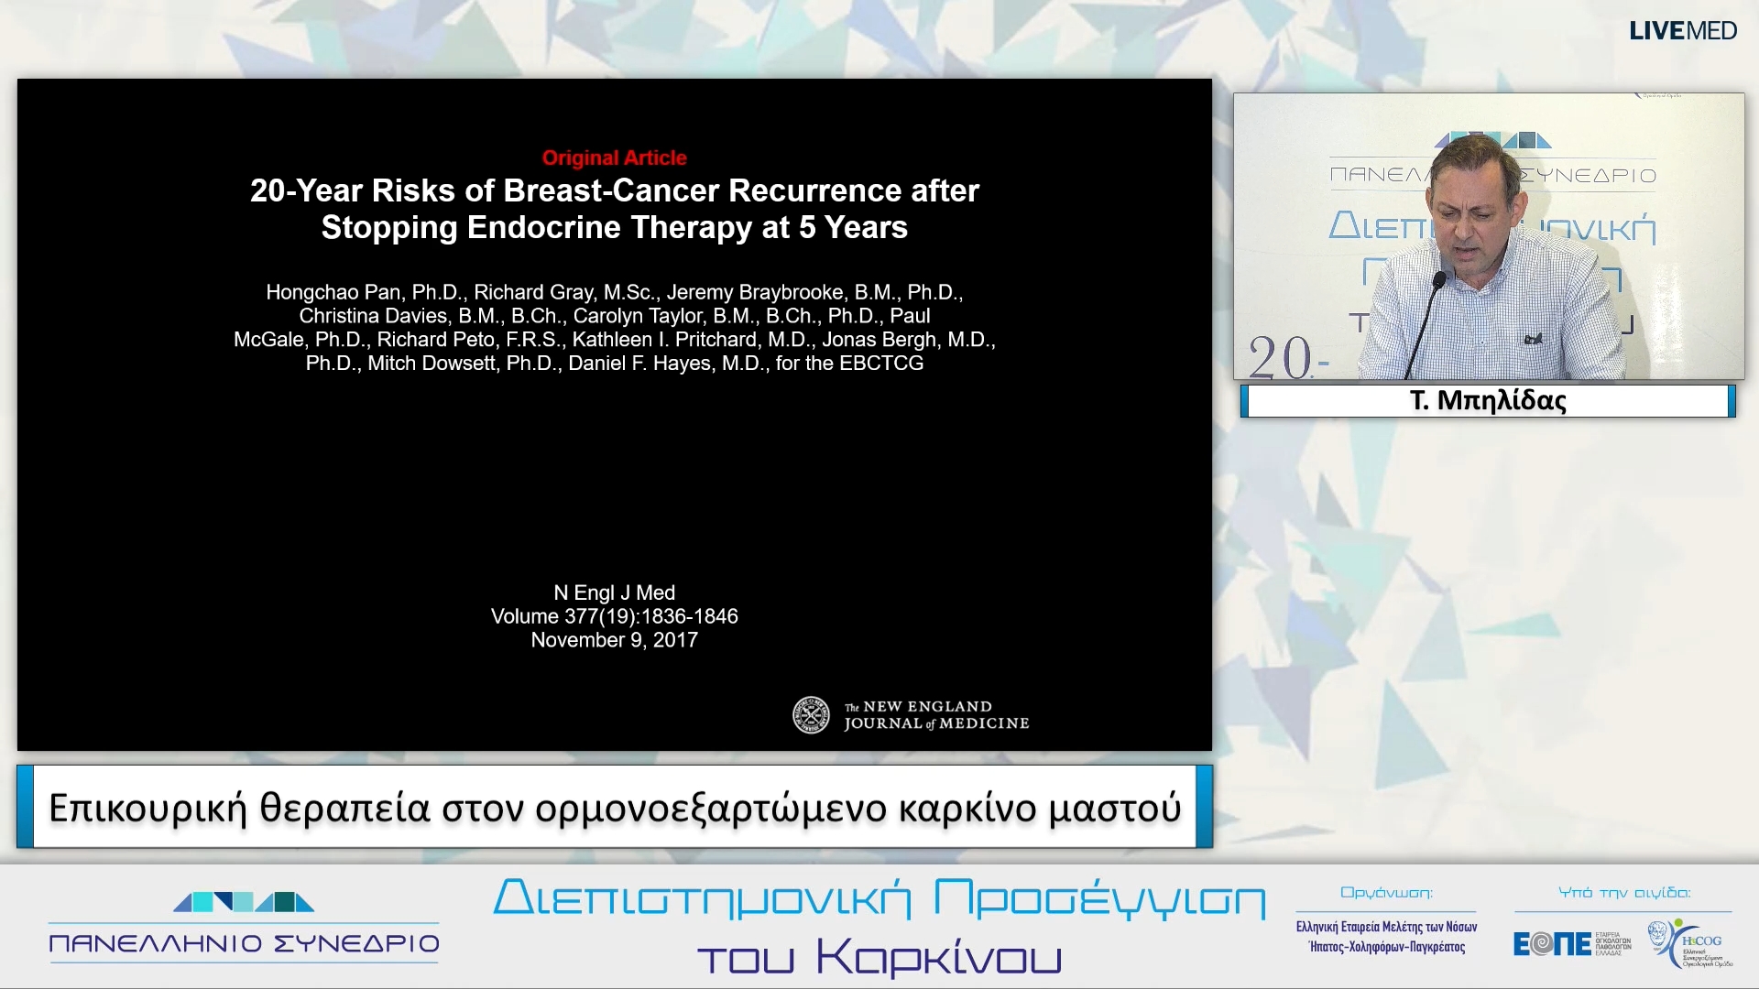Click the 20-Year Risks slide title
Viewport: 1759px width, 989px height.
[x=614, y=209]
